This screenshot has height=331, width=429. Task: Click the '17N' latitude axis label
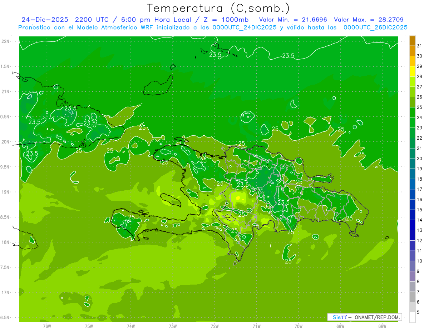[x=6, y=292]
